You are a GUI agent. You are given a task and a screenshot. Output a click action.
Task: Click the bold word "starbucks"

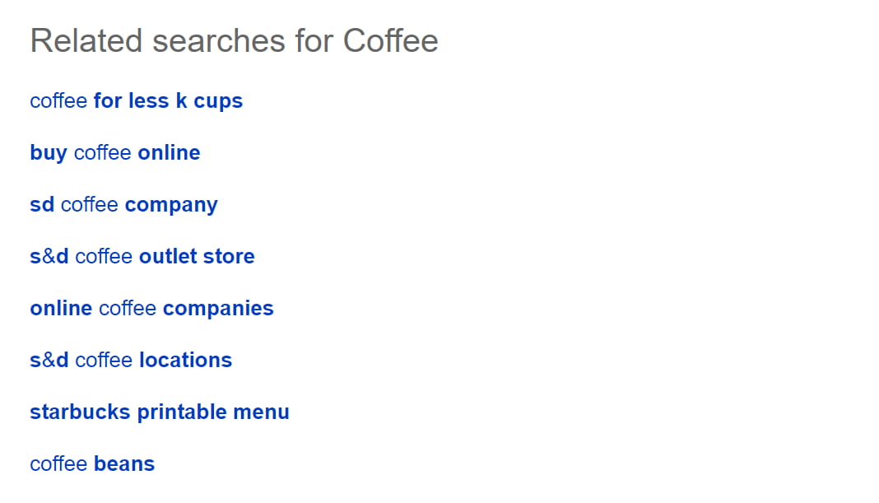(x=80, y=412)
